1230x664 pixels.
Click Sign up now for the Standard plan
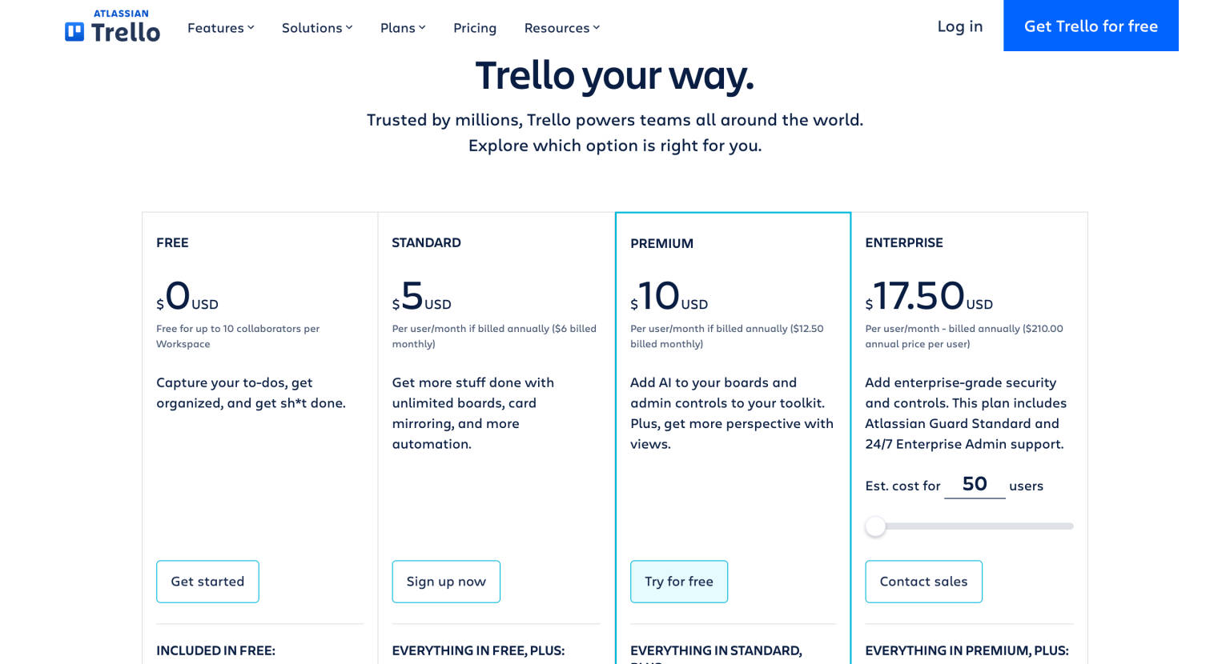click(446, 582)
